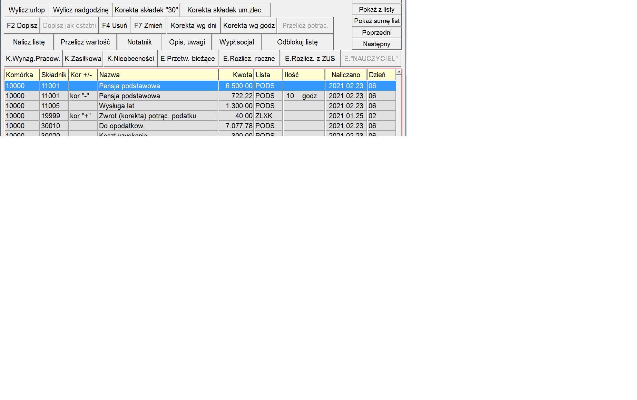The image size is (637, 400).
Task: Click the Dzień column header
Action: click(x=381, y=75)
